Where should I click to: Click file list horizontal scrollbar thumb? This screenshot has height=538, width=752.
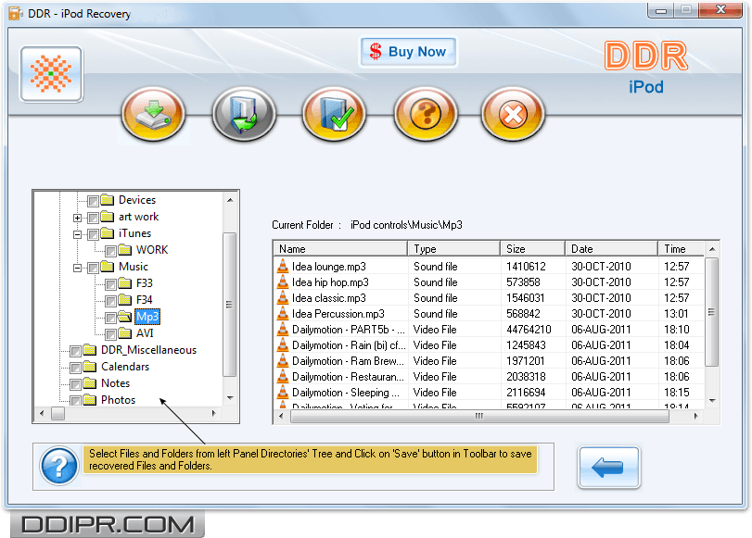[x=479, y=416]
